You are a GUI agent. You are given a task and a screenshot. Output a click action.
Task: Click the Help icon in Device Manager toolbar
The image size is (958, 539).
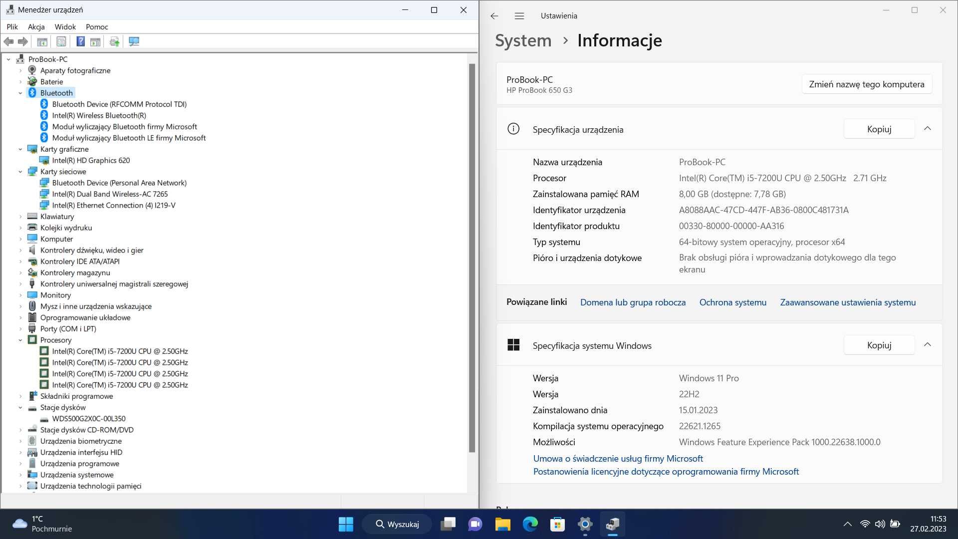pos(80,41)
